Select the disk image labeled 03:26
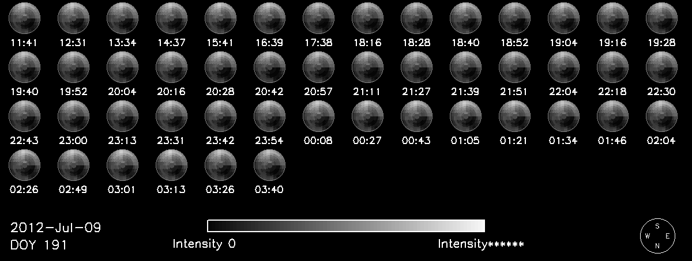Screen dimensions: 692x261 [220, 164]
